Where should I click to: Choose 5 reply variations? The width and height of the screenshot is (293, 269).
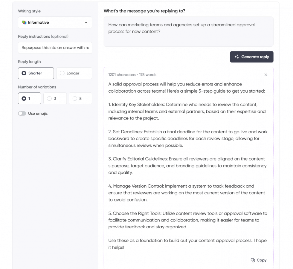(x=80, y=98)
